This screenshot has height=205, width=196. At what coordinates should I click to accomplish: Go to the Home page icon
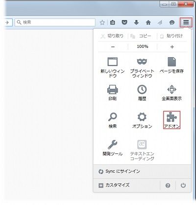click(148, 22)
